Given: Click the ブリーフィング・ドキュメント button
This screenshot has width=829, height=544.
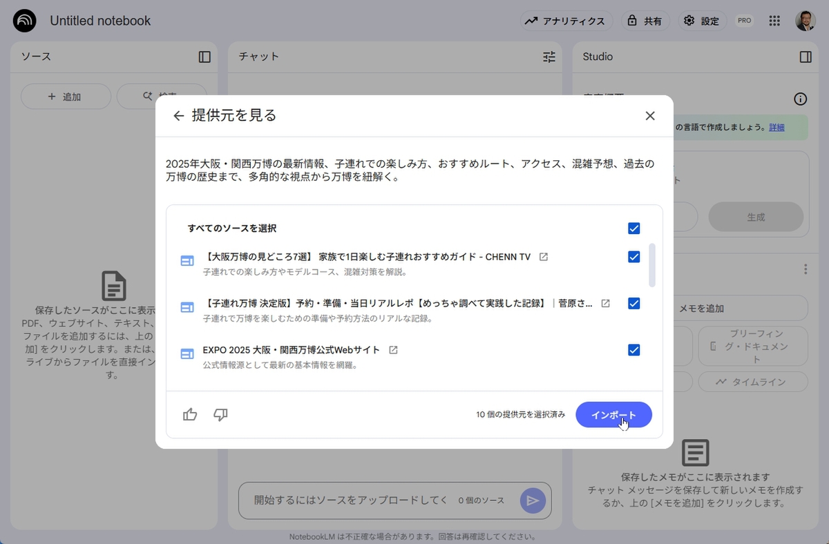Looking at the screenshot, I should point(752,346).
